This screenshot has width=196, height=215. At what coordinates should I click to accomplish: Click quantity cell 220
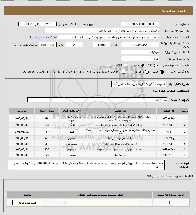coord(47,155)
